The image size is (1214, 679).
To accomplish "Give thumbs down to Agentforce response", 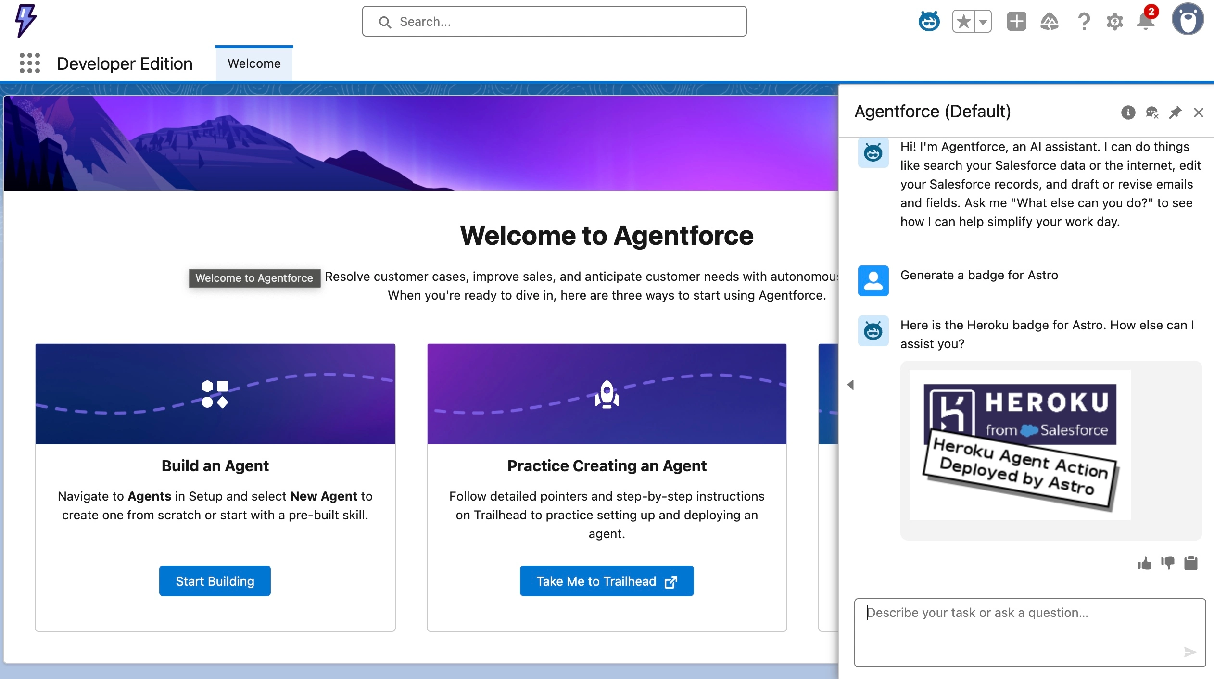I will (x=1168, y=563).
